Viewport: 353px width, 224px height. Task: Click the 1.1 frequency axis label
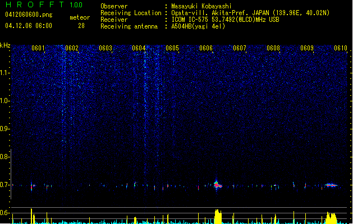click(5, 73)
